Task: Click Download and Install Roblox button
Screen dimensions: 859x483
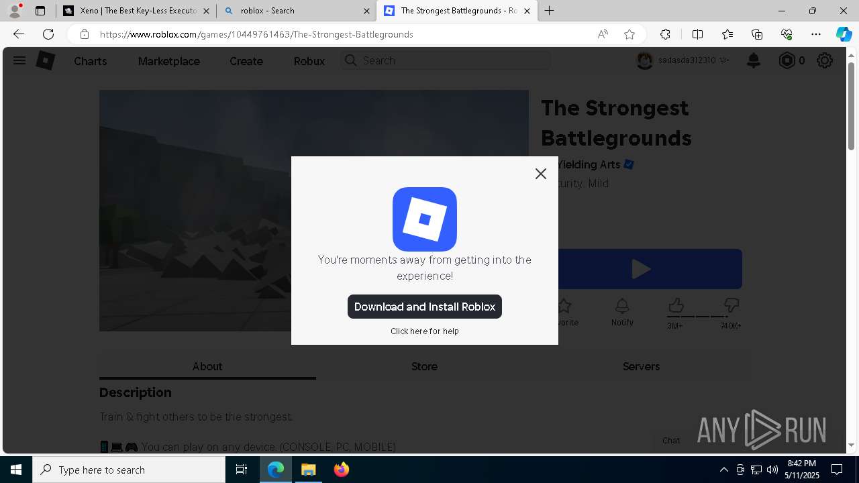Action: (425, 307)
